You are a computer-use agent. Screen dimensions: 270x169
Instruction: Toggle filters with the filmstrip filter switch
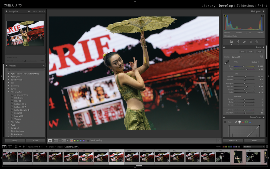point(267,147)
